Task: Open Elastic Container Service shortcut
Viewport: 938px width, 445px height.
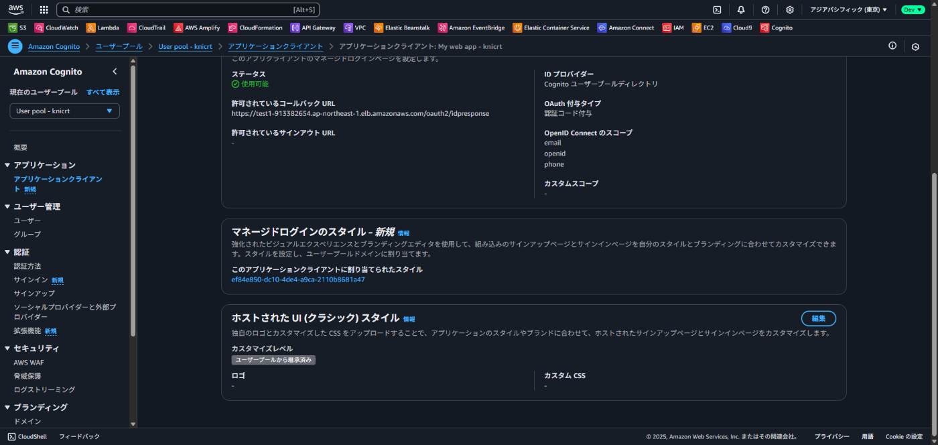Action: point(551,27)
